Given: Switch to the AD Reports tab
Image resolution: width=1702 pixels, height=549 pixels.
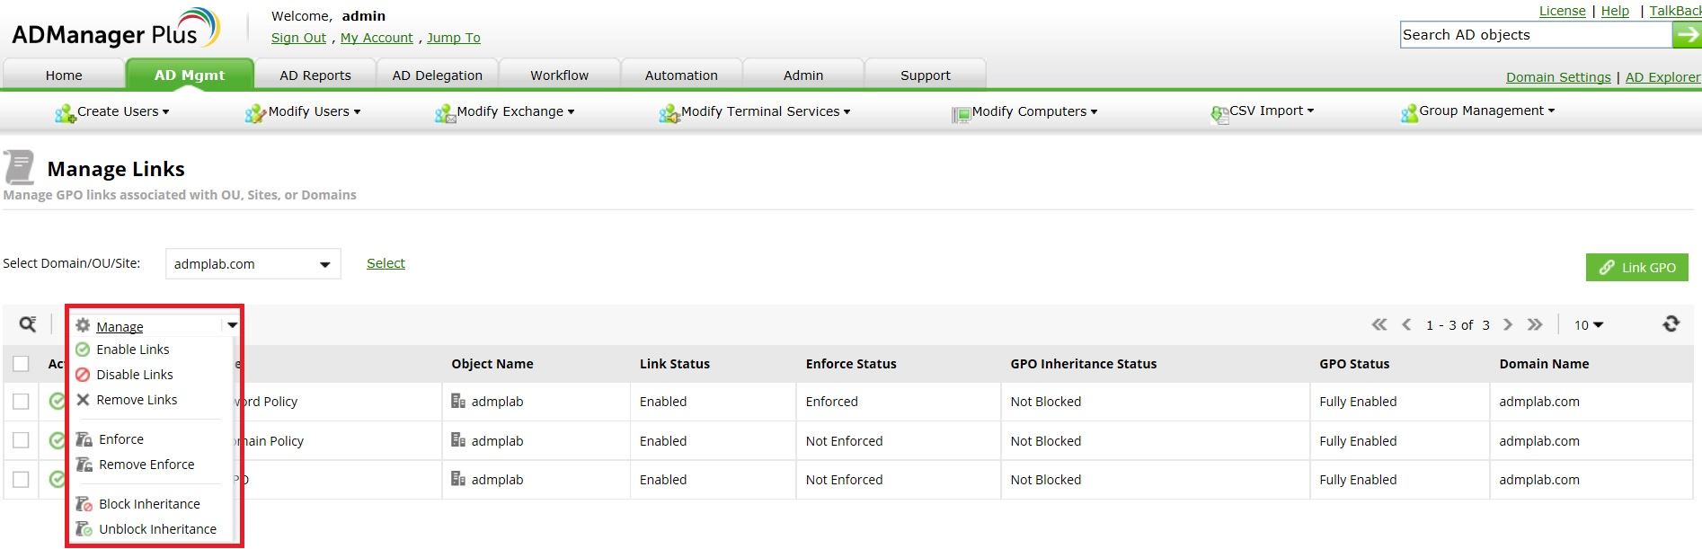Looking at the screenshot, I should pos(315,75).
